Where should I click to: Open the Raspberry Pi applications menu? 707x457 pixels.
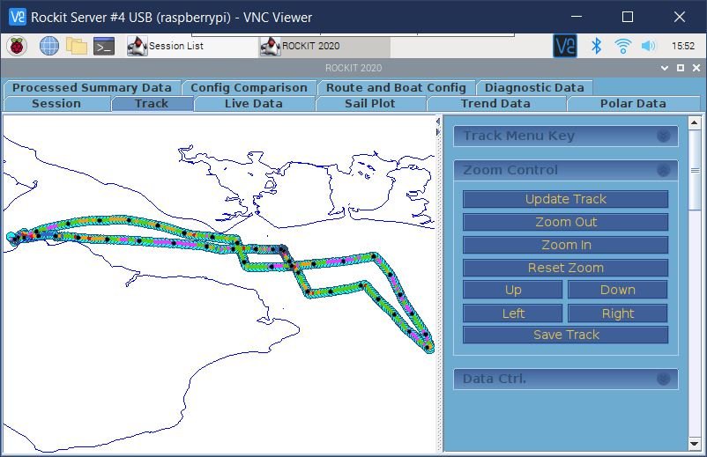[x=18, y=46]
